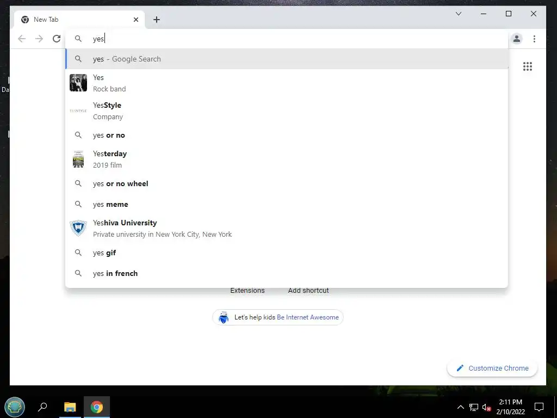Image resolution: width=557 pixels, height=418 pixels.
Task: Click the Yesterday film poster thumbnail
Action: 78,159
